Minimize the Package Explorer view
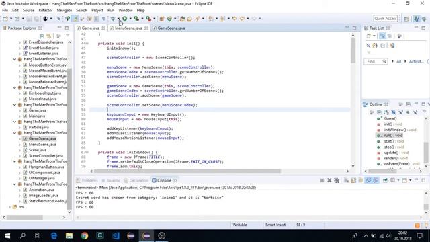This screenshot has width=430, height=242. point(60,28)
